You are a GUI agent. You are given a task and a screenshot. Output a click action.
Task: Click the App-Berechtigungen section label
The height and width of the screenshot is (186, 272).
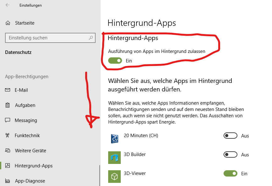pos(26,77)
